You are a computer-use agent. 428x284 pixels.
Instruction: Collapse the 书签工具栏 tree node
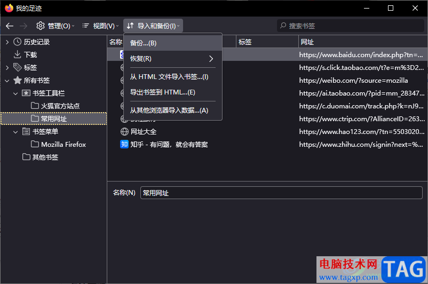click(15, 93)
